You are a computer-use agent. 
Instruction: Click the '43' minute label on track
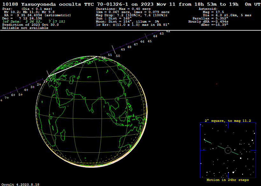pyautogui.click(x=162, y=34)
